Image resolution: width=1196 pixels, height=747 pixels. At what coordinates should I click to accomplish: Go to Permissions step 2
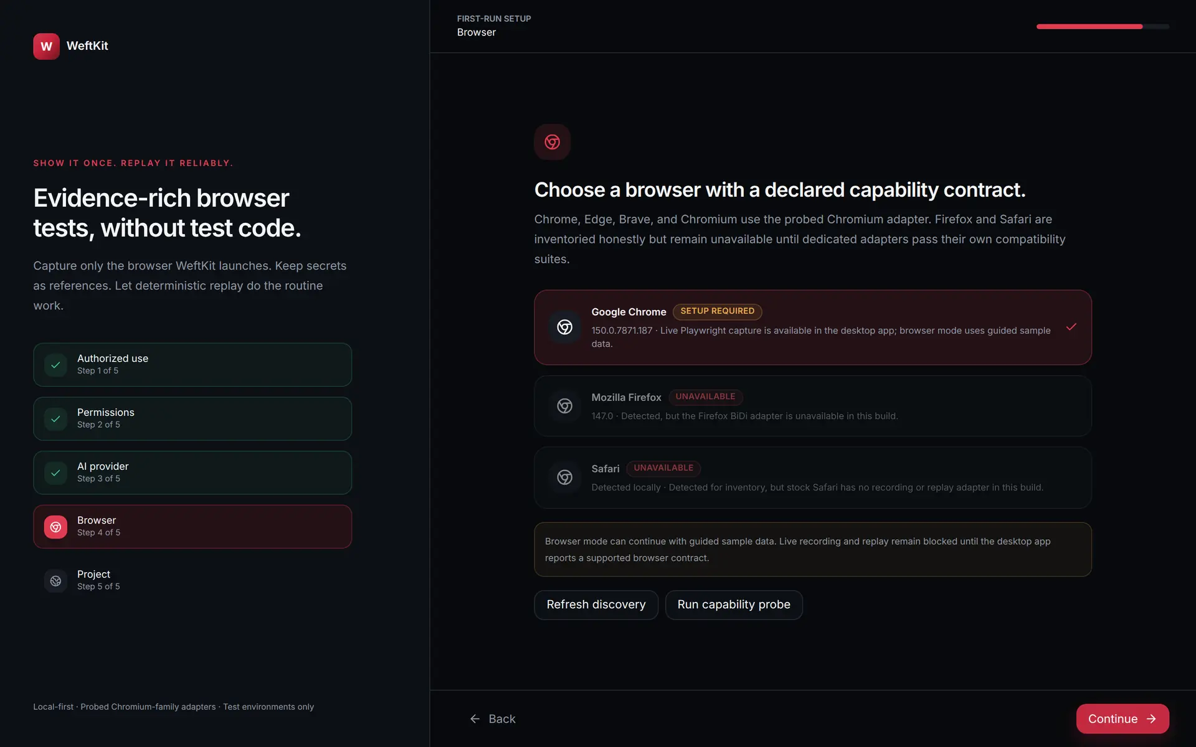click(192, 419)
